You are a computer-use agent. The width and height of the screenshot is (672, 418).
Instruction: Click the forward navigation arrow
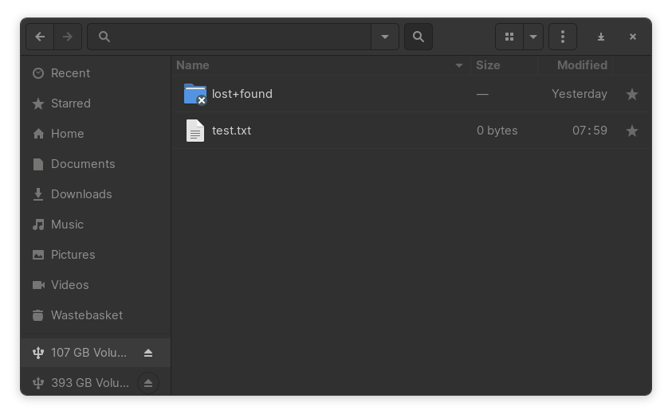68,37
